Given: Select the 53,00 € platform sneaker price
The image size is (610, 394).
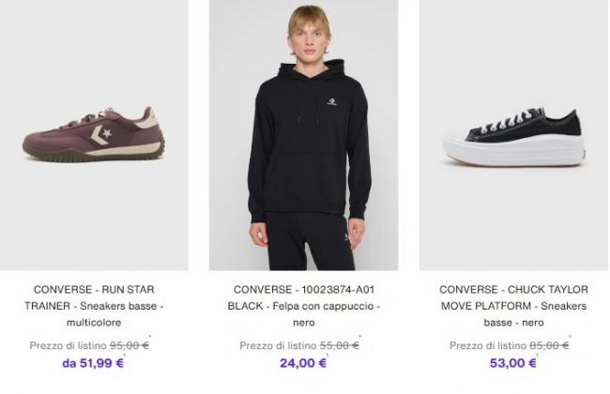Looking at the screenshot, I should coord(512,363).
